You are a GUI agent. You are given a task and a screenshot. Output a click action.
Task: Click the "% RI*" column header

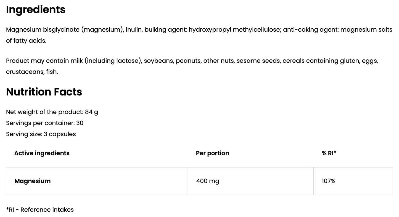[329, 153]
